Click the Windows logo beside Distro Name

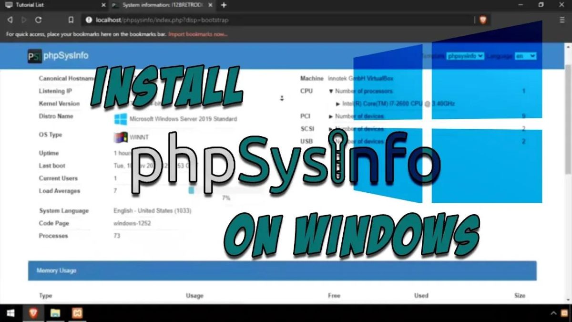(x=121, y=119)
